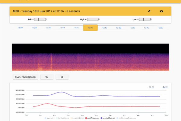The height and width of the screenshot is (121, 181).
Task: Open the chart's hamburger menu
Action: (167, 87)
